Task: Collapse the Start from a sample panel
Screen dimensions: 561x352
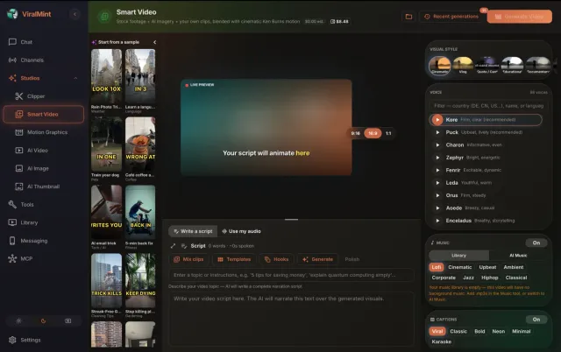Action: 154,42
